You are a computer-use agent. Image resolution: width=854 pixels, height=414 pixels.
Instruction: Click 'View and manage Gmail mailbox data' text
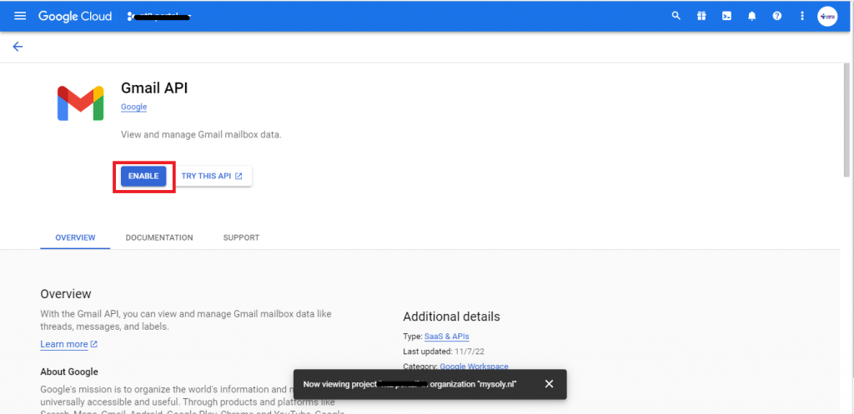coord(201,134)
